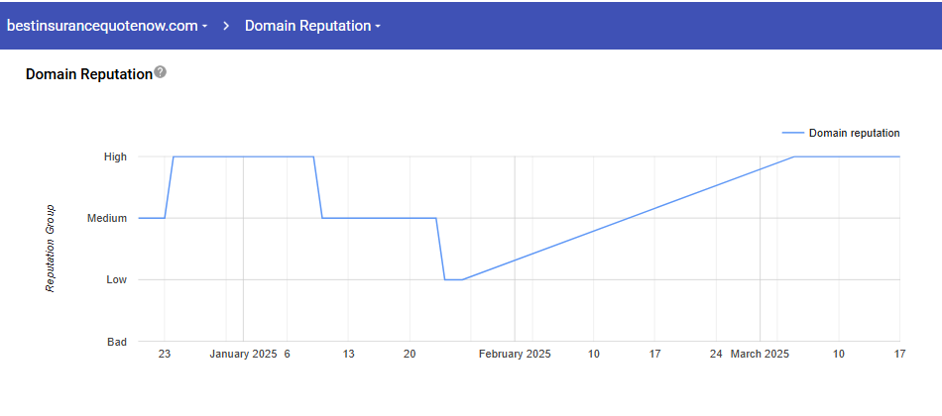
Task: Select the February 2025 x-axis label
Action: [x=515, y=354]
